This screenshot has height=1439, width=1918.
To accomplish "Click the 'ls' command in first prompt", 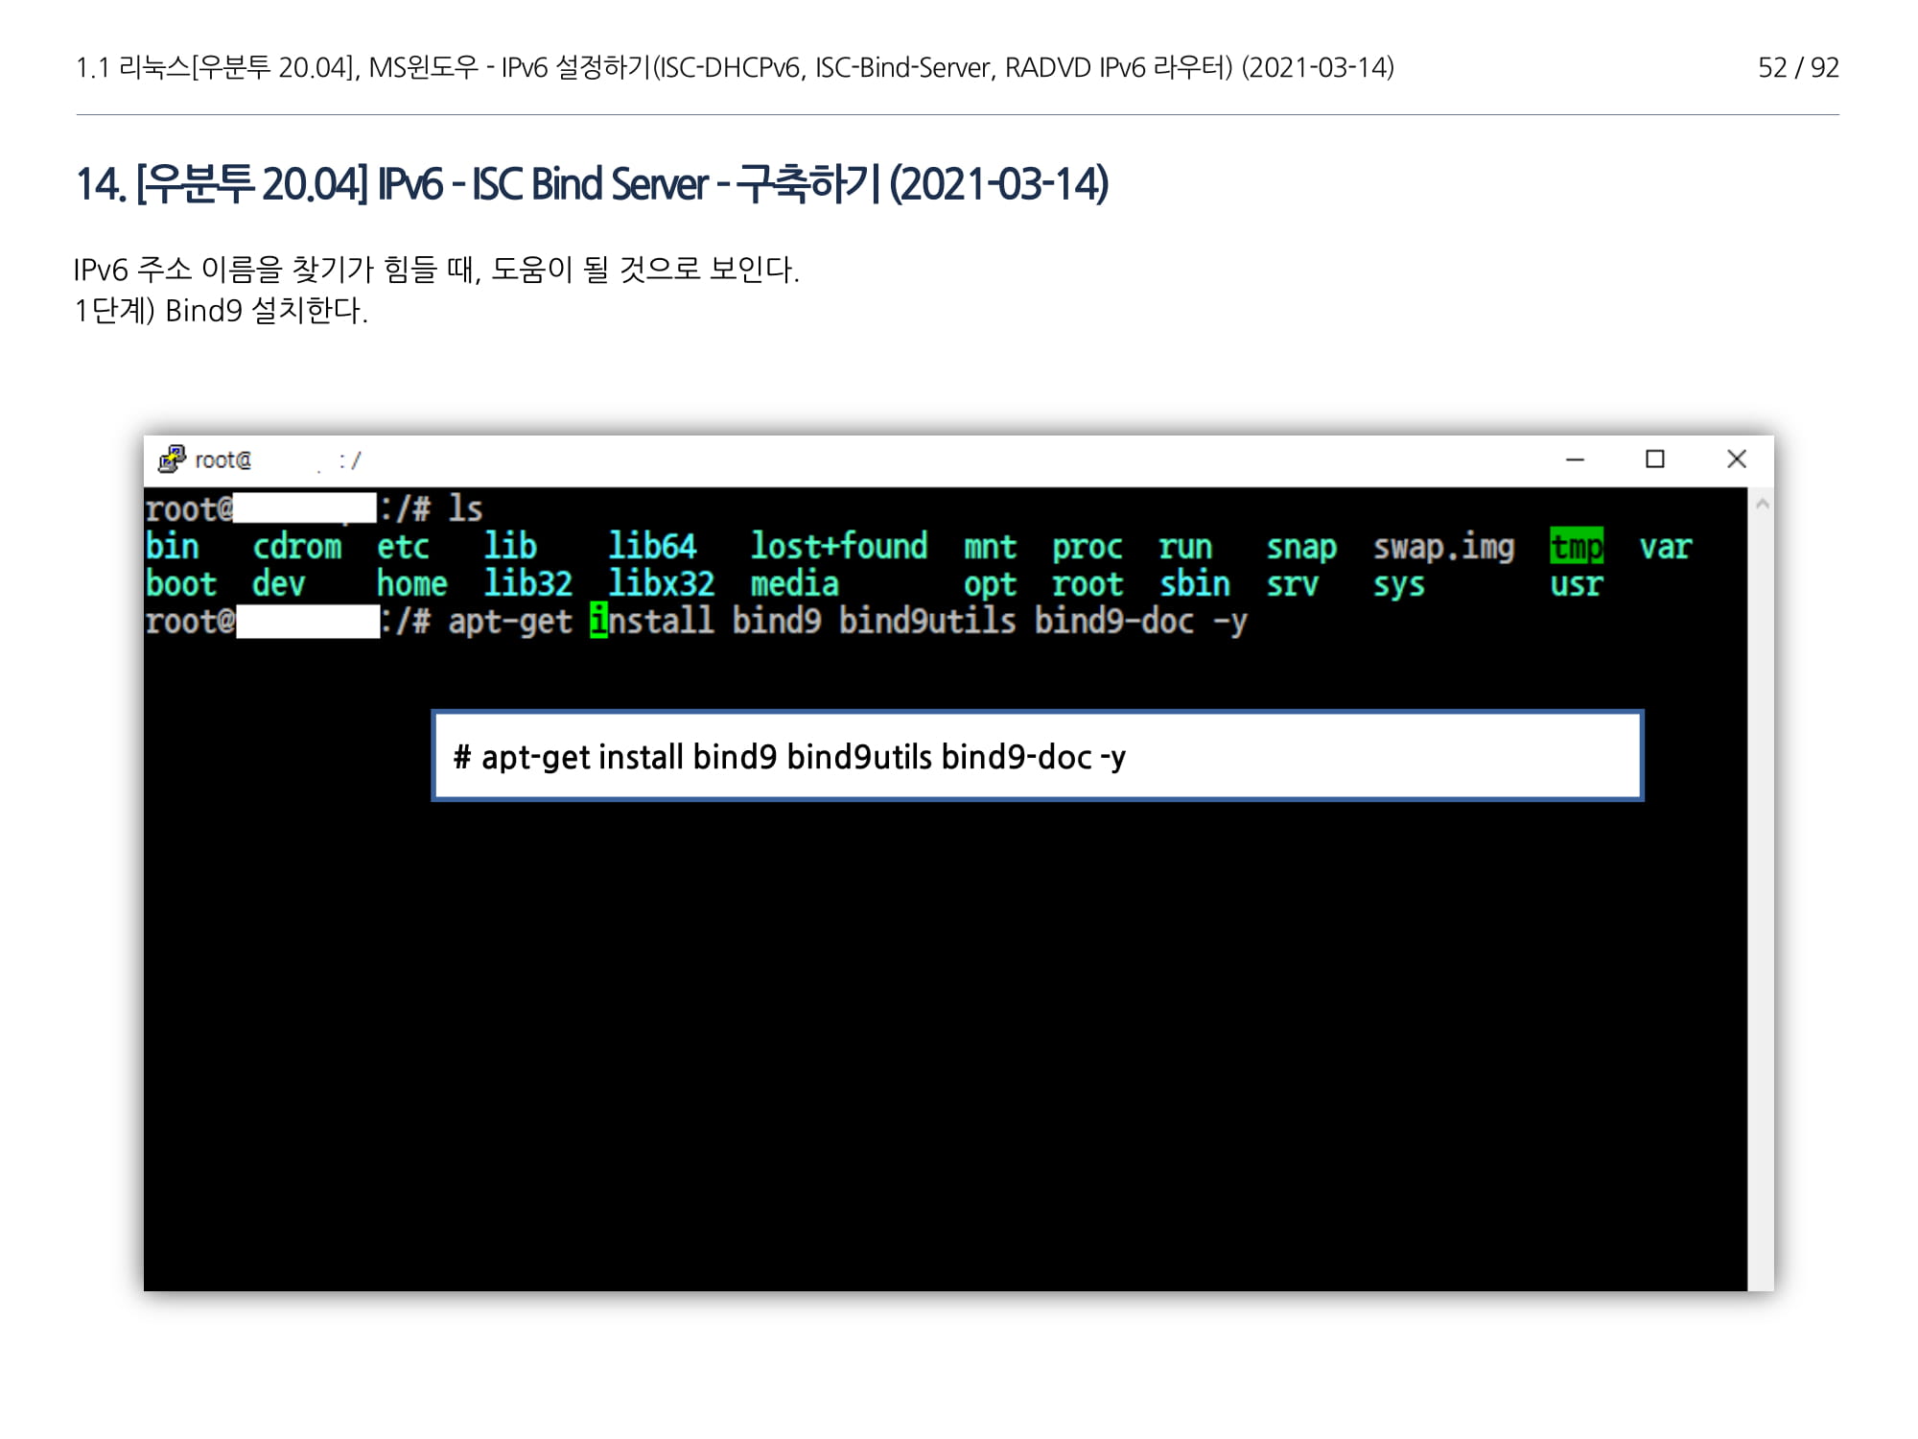I will [x=465, y=508].
